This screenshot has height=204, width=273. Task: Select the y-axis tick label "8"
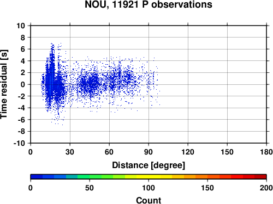point(23,38)
